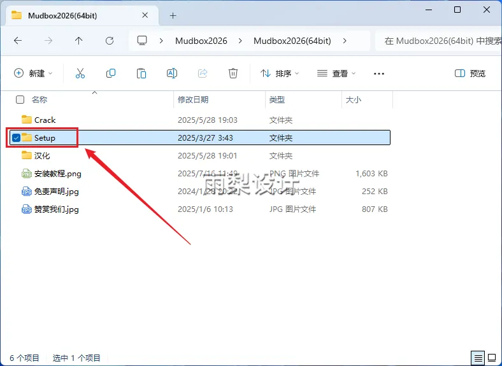Expand chevron after the This PC icon
The width and height of the screenshot is (502, 366).
point(161,41)
